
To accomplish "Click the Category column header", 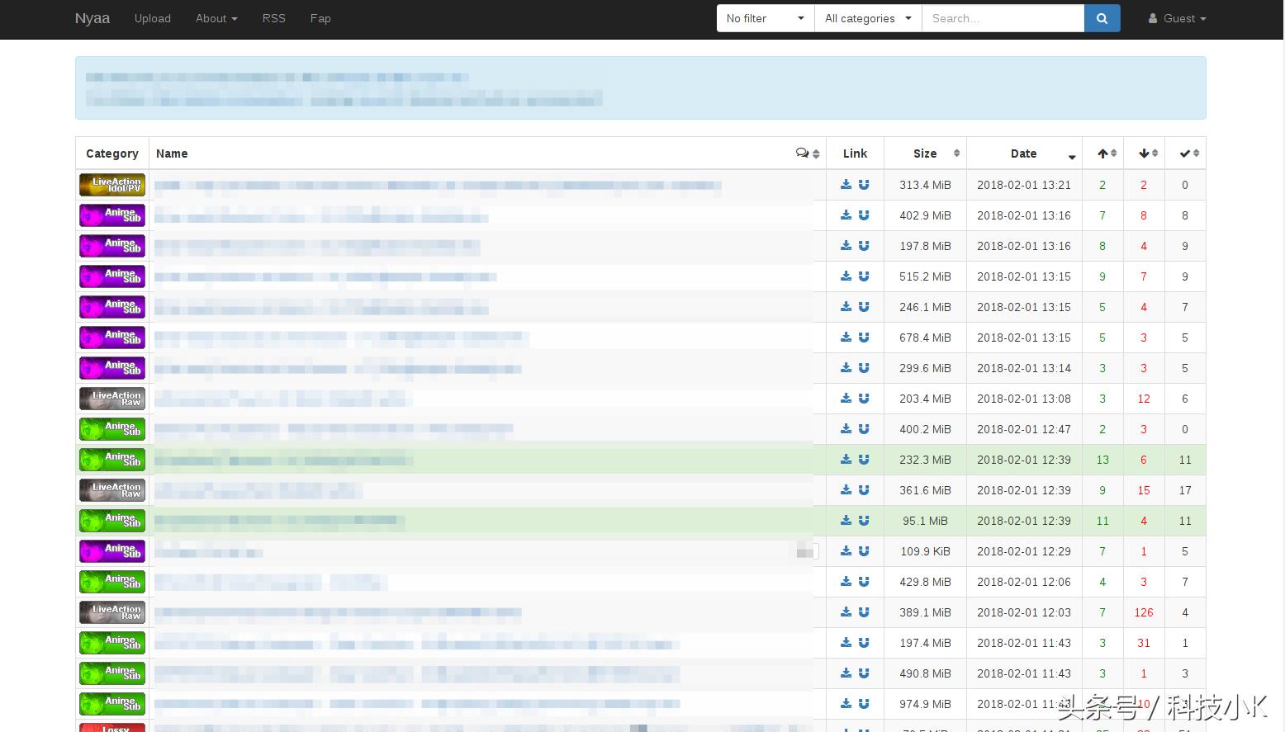I will [112, 153].
